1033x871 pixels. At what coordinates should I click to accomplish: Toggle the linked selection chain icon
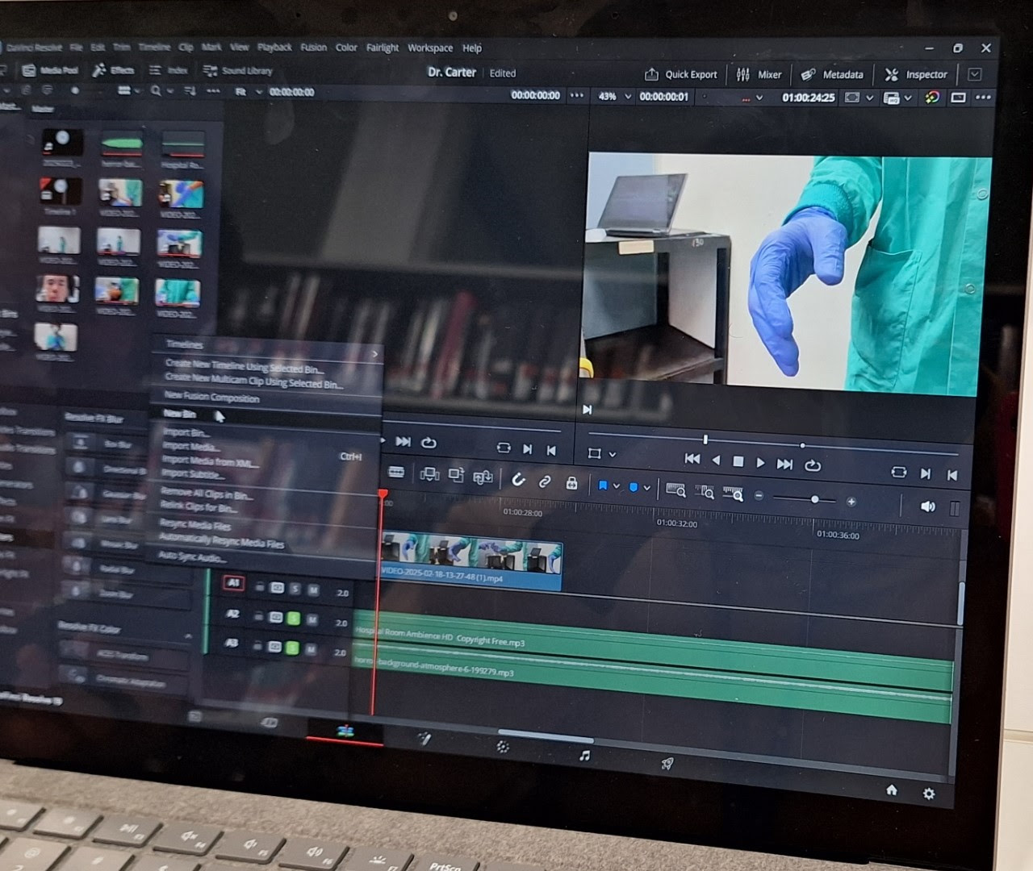point(545,481)
